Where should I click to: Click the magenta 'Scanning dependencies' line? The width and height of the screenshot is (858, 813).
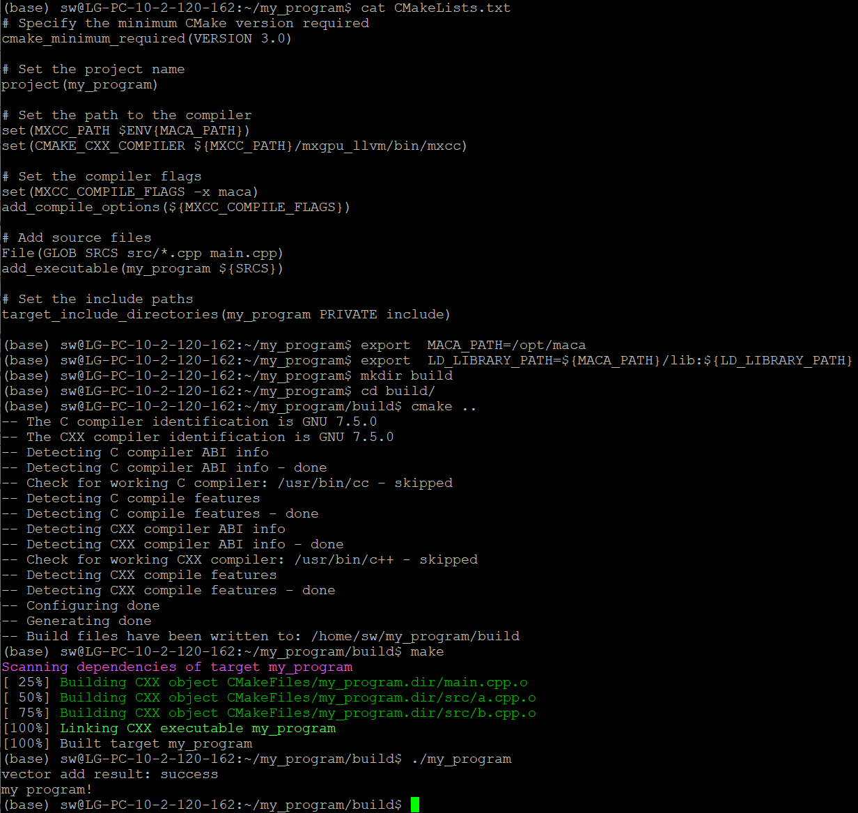click(177, 667)
